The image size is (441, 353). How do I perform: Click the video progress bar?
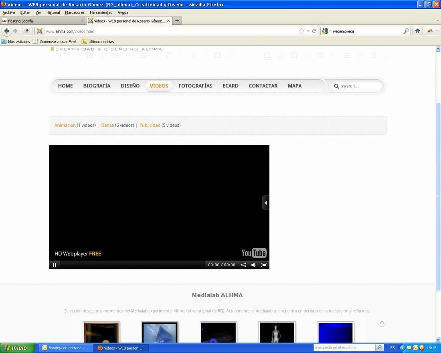[132, 265]
